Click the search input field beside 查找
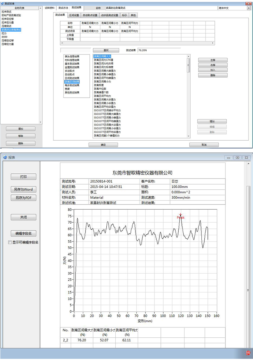The image size is (253, 363). (x=76, y=50)
